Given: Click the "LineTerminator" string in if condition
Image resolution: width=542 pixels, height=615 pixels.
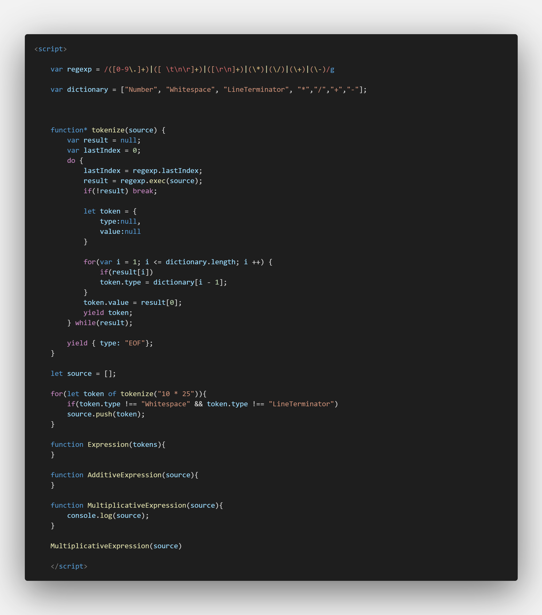Looking at the screenshot, I should coord(301,404).
